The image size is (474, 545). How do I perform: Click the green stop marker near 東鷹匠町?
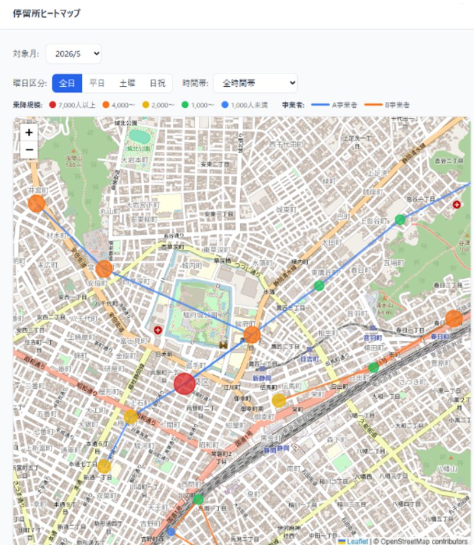click(319, 286)
